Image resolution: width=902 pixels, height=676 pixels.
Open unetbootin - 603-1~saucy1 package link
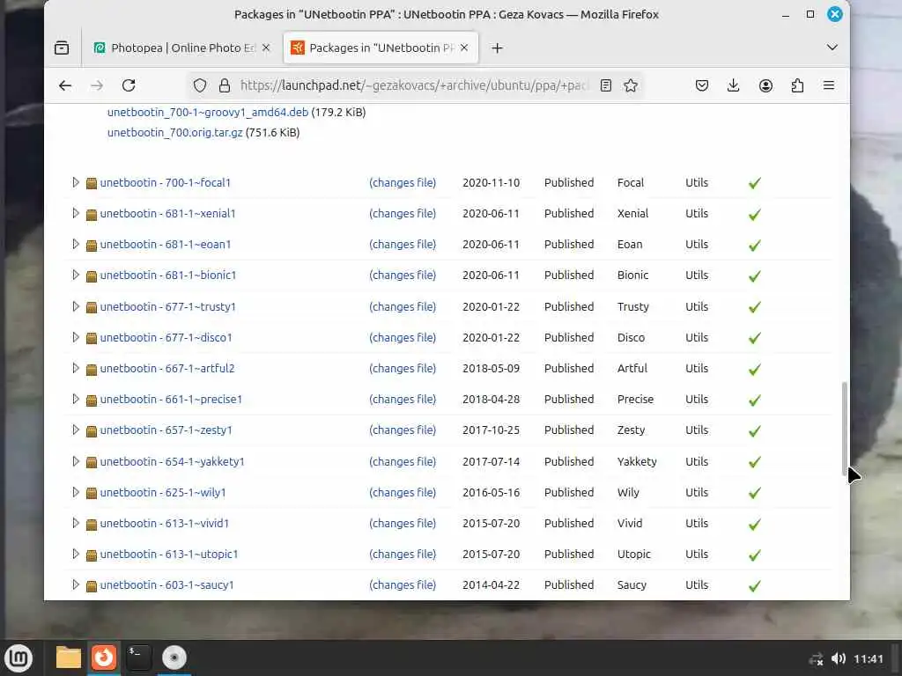pos(166,585)
